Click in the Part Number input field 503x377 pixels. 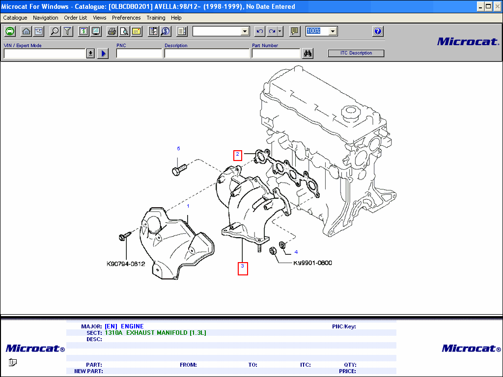pos(276,53)
